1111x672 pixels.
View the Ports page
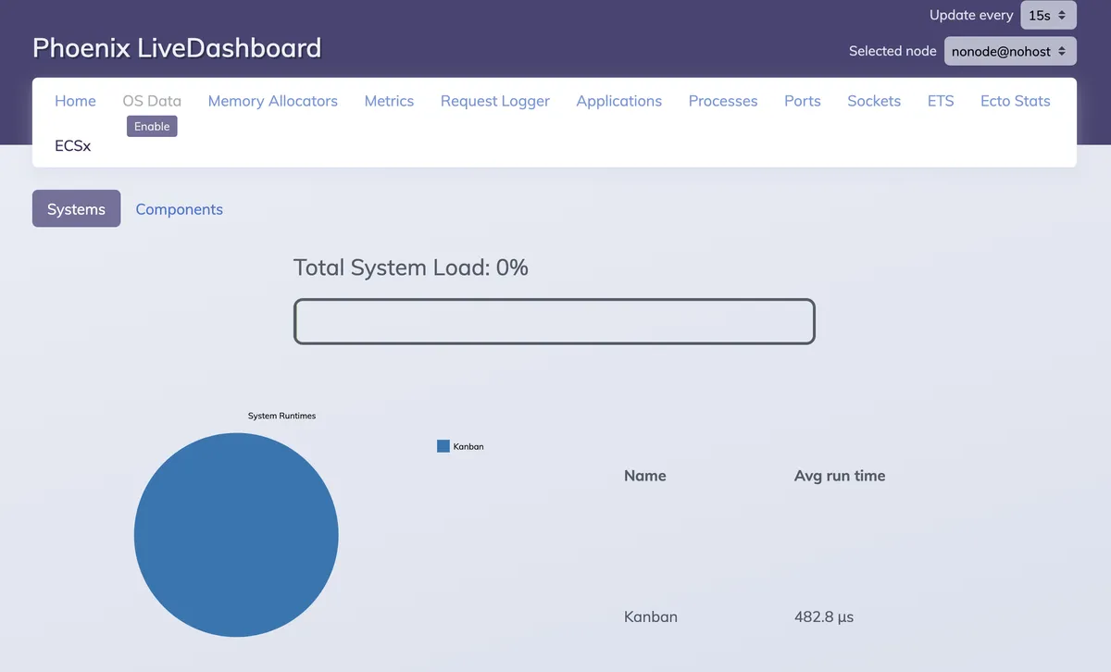(802, 101)
